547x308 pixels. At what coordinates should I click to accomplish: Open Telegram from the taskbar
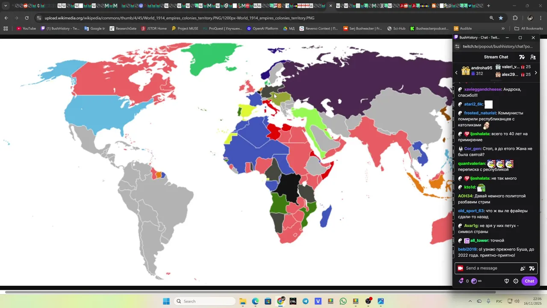point(305,301)
